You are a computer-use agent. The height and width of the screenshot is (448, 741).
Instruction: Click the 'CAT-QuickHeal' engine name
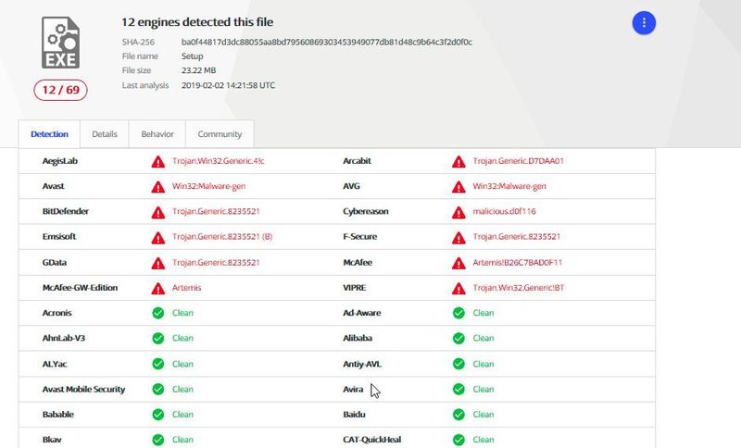pos(372,440)
